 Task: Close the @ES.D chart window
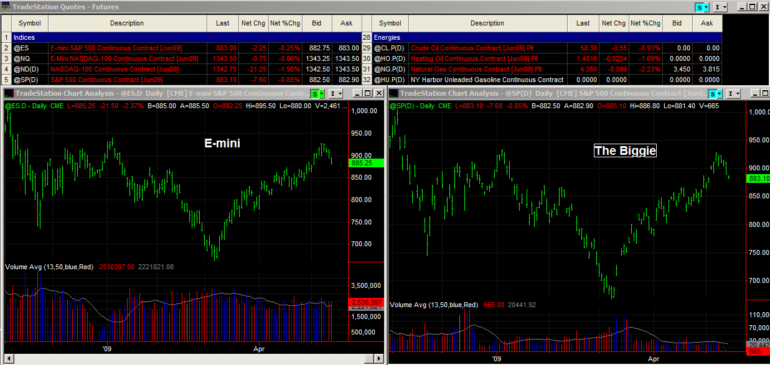pyautogui.click(x=378, y=93)
